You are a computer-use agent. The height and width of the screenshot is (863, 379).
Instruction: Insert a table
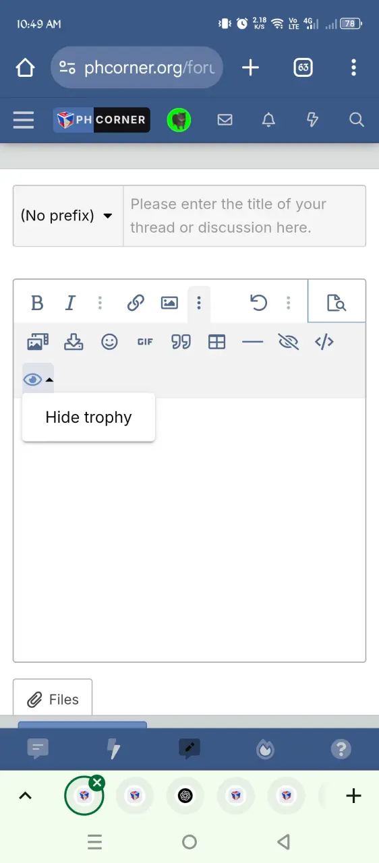click(216, 342)
